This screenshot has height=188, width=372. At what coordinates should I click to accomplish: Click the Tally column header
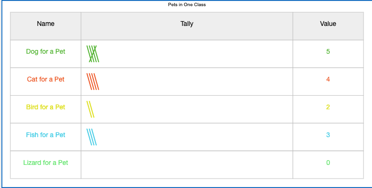tap(187, 24)
